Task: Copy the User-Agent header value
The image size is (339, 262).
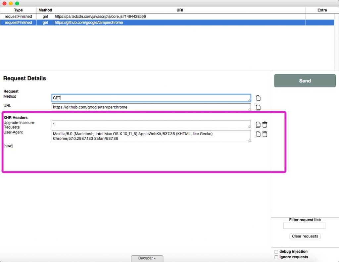Action: 258,134
